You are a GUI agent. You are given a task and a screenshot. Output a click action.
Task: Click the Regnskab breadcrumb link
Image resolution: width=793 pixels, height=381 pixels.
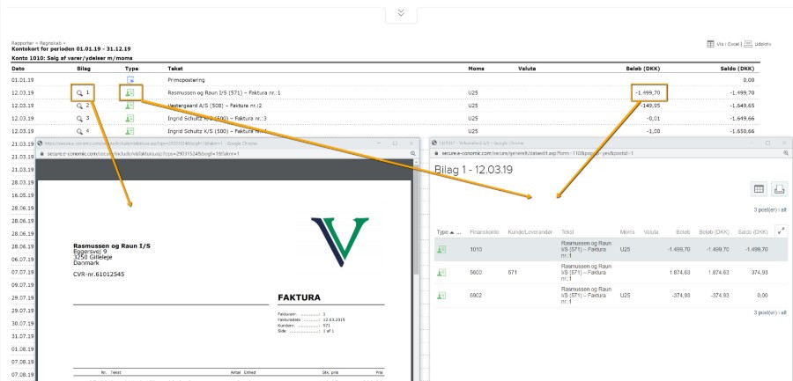point(46,43)
